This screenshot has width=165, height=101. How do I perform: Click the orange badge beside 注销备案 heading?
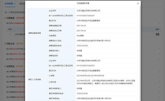[20, 18]
